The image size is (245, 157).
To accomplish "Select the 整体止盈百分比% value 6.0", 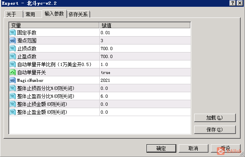I will (104, 96).
